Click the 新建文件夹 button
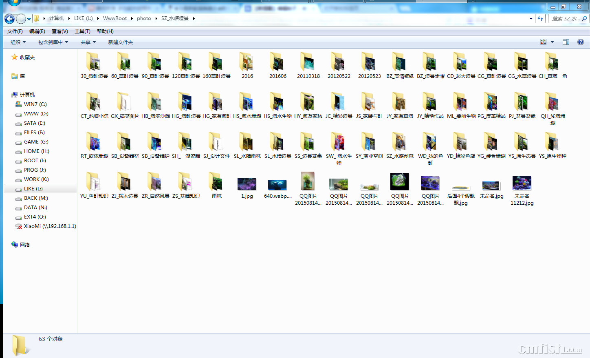The width and height of the screenshot is (590, 358). 120,42
